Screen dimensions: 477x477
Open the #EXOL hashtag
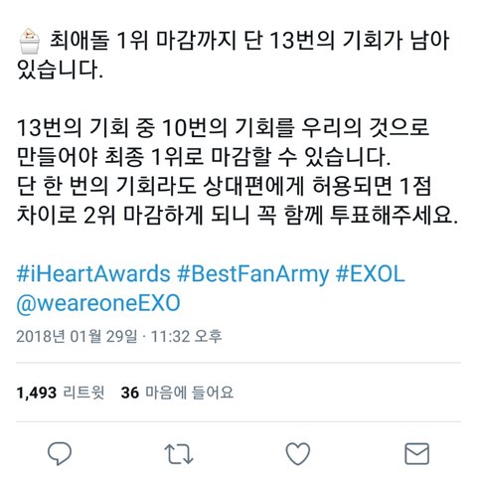371,274
